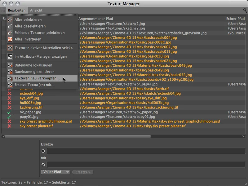Click the basic005C.jpg path

126,42
